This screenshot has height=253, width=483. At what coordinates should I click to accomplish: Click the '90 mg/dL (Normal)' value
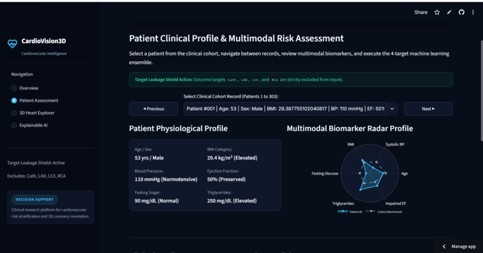tap(156, 201)
